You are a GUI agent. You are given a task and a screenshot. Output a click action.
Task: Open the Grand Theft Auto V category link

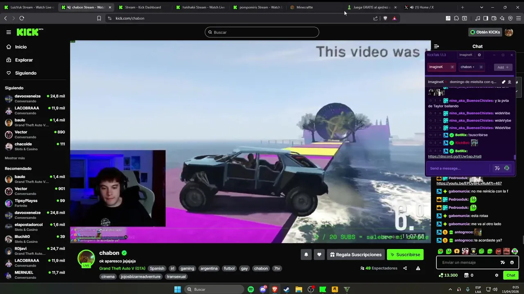tap(122, 268)
